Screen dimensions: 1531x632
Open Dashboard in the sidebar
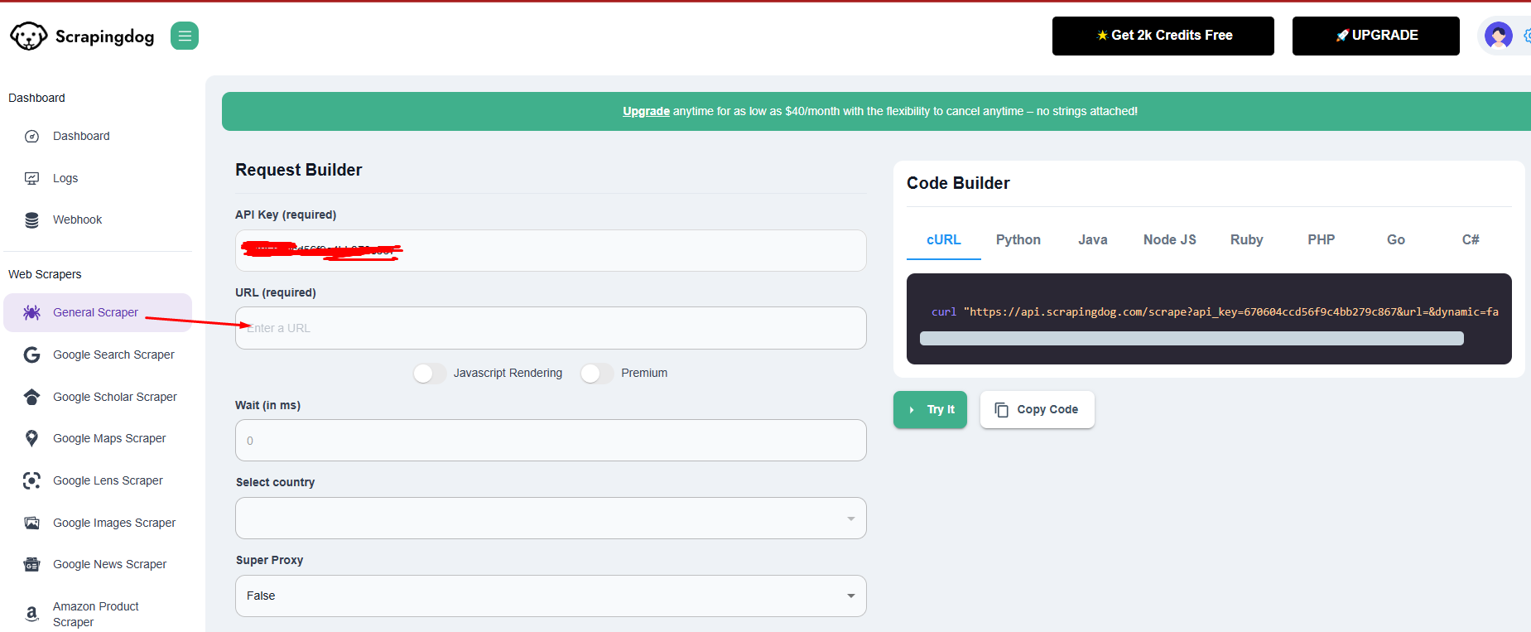pyautogui.click(x=98, y=136)
